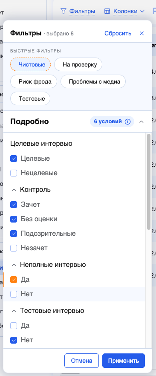Click the Отмена button
The width and height of the screenshot is (156, 376).
[81, 361]
